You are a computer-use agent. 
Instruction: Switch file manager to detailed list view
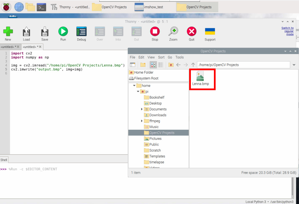coord(161,65)
